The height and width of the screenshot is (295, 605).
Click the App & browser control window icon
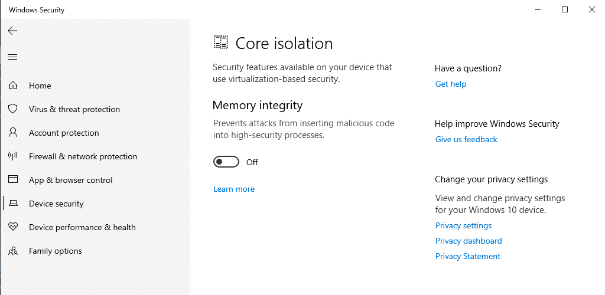point(12,180)
